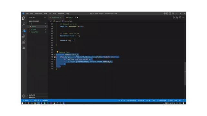Click the main branch in status bar

(26, 101)
